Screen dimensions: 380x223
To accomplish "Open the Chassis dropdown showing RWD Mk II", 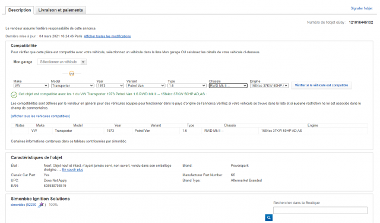I will pos(228,86).
